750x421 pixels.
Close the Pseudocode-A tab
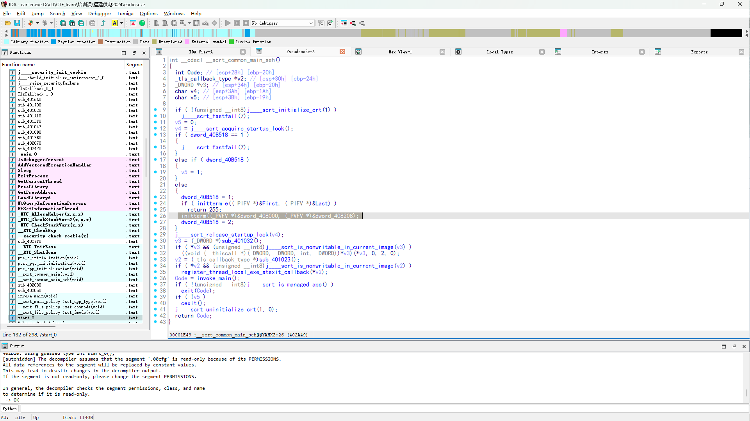342,52
